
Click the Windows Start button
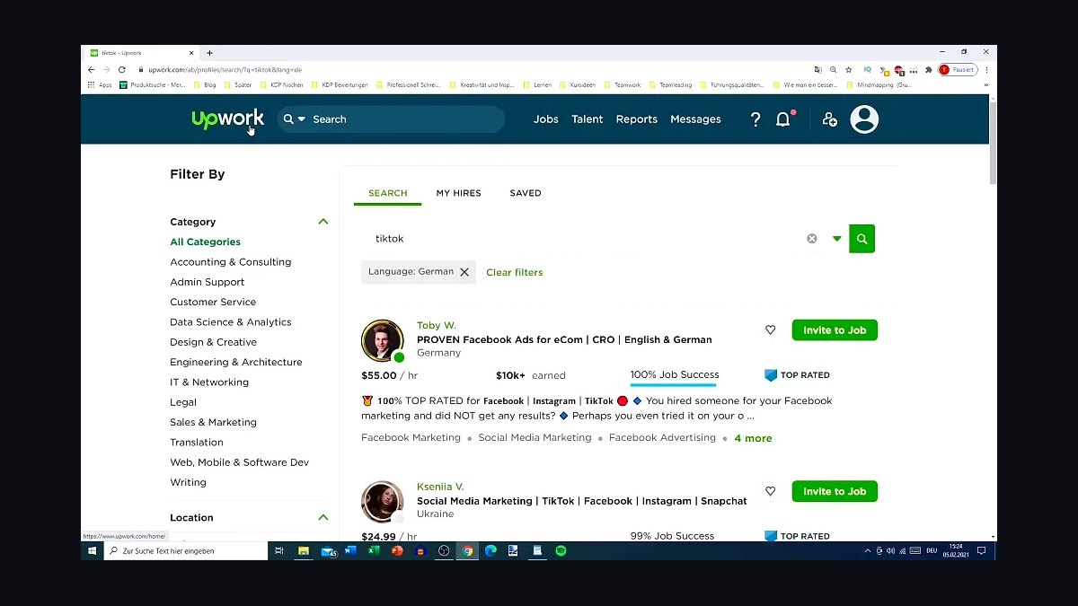pyautogui.click(x=91, y=550)
